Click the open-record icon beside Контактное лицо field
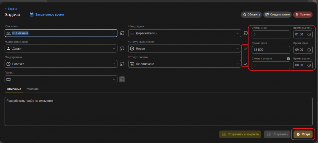 click(122, 48)
